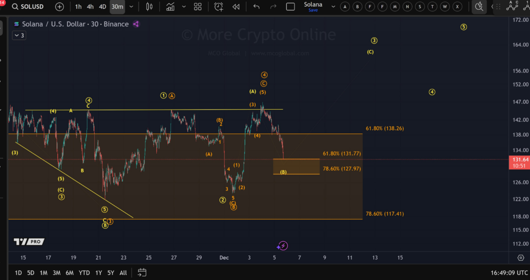Redo the last chart action
The image size is (530, 280).
[273, 7]
